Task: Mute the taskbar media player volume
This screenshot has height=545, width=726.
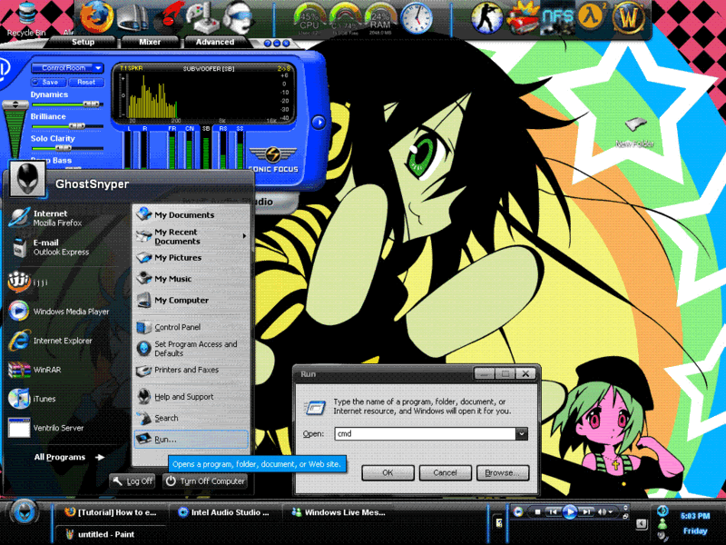Action: click(605, 511)
